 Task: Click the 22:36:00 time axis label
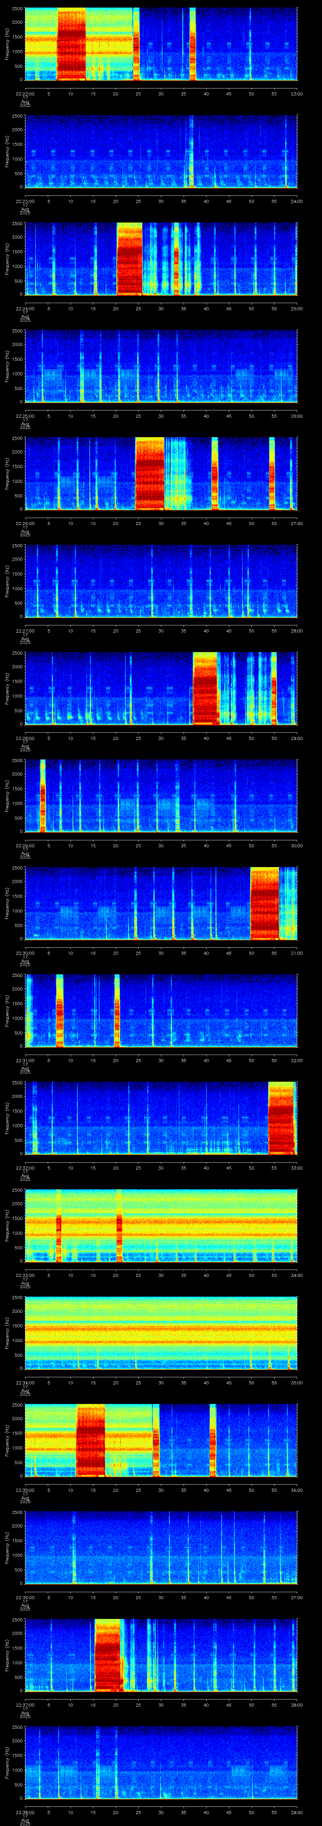pyautogui.click(x=25, y=1597)
